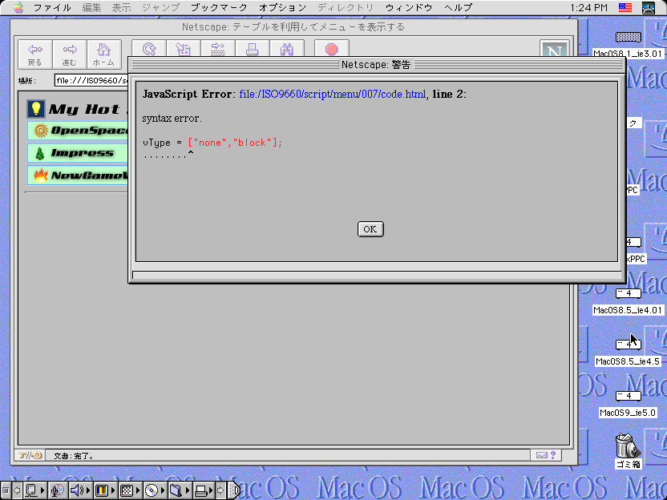
Task: Open the speaker volume control strip module
Action: [x=80, y=490]
